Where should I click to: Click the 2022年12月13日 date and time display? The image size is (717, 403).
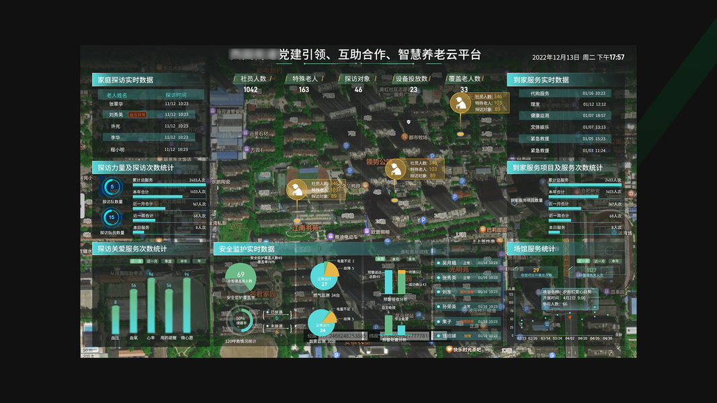tap(578, 58)
